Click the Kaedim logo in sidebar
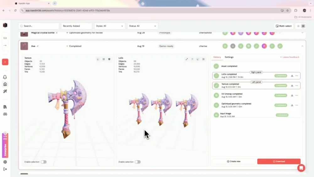Image resolution: width=314 pixels, height=177 pixels. [x=5, y=25]
